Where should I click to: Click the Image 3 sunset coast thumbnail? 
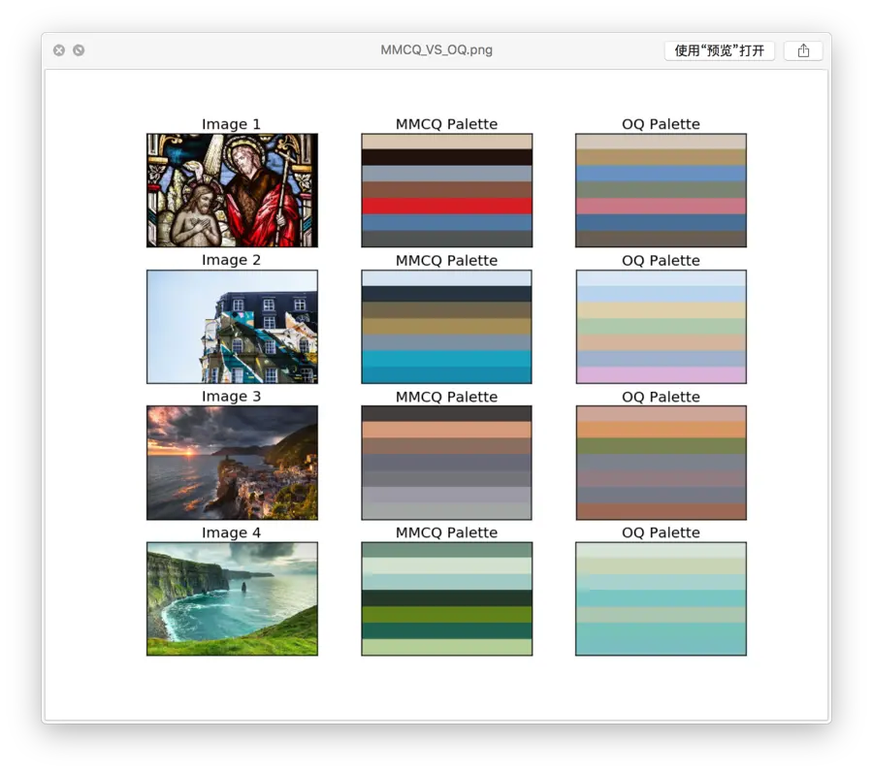coord(232,463)
